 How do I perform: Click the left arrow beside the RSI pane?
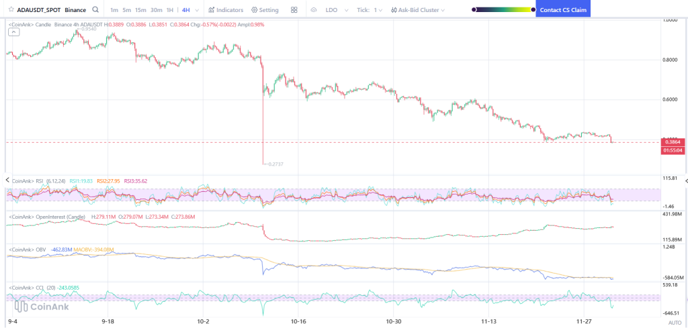click(7, 180)
